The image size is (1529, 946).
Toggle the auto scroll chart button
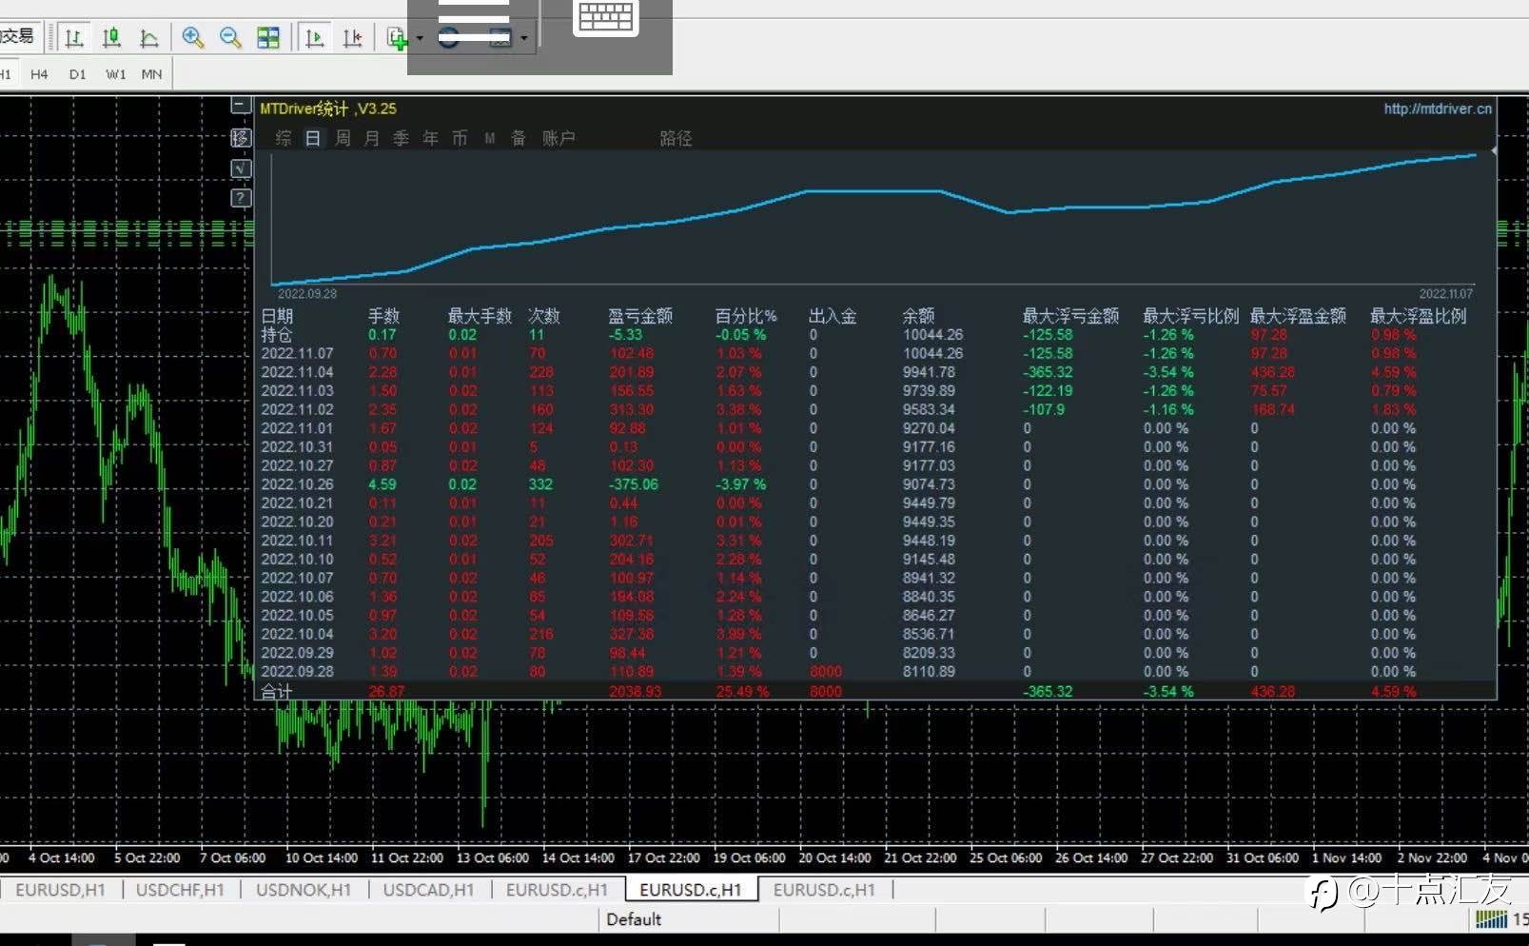coord(314,38)
